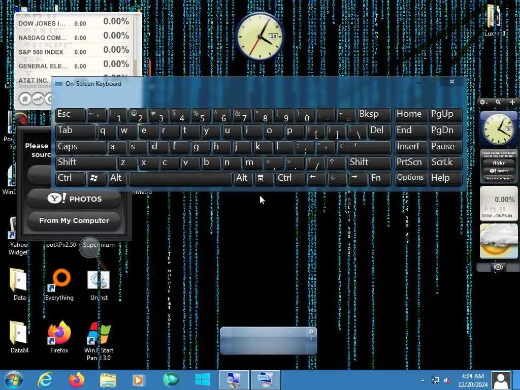Toggle the Fn key

[380, 179]
